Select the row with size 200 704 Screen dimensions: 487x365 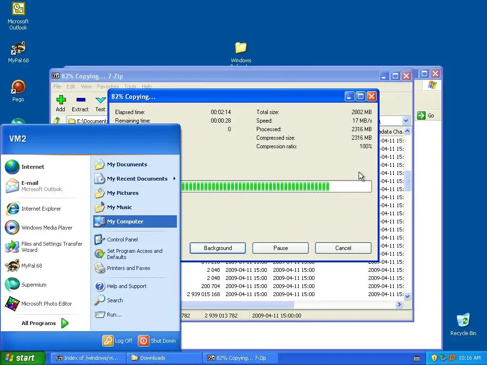pyautogui.click(x=292, y=286)
